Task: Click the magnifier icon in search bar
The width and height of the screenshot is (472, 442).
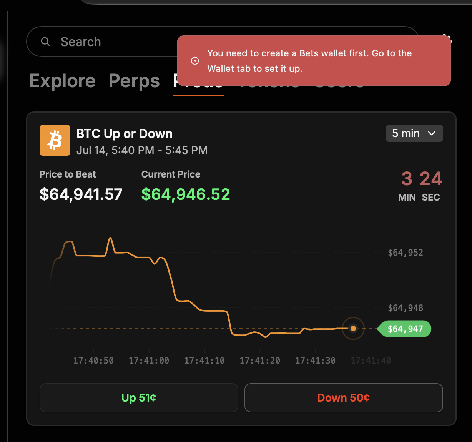Action: point(45,42)
